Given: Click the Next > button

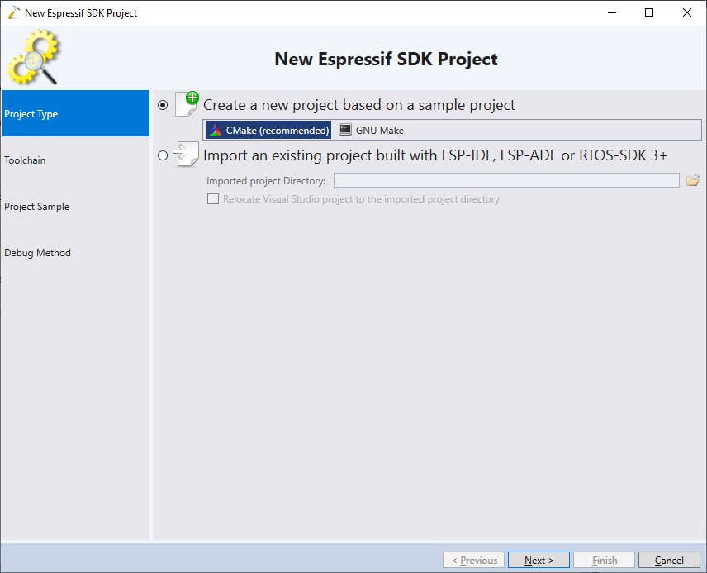Looking at the screenshot, I should [539, 560].
